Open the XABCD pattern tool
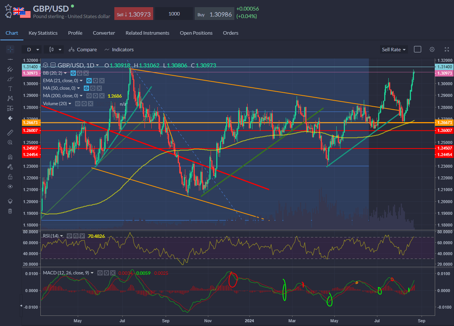The image size is (454, 326). point(10,97)
